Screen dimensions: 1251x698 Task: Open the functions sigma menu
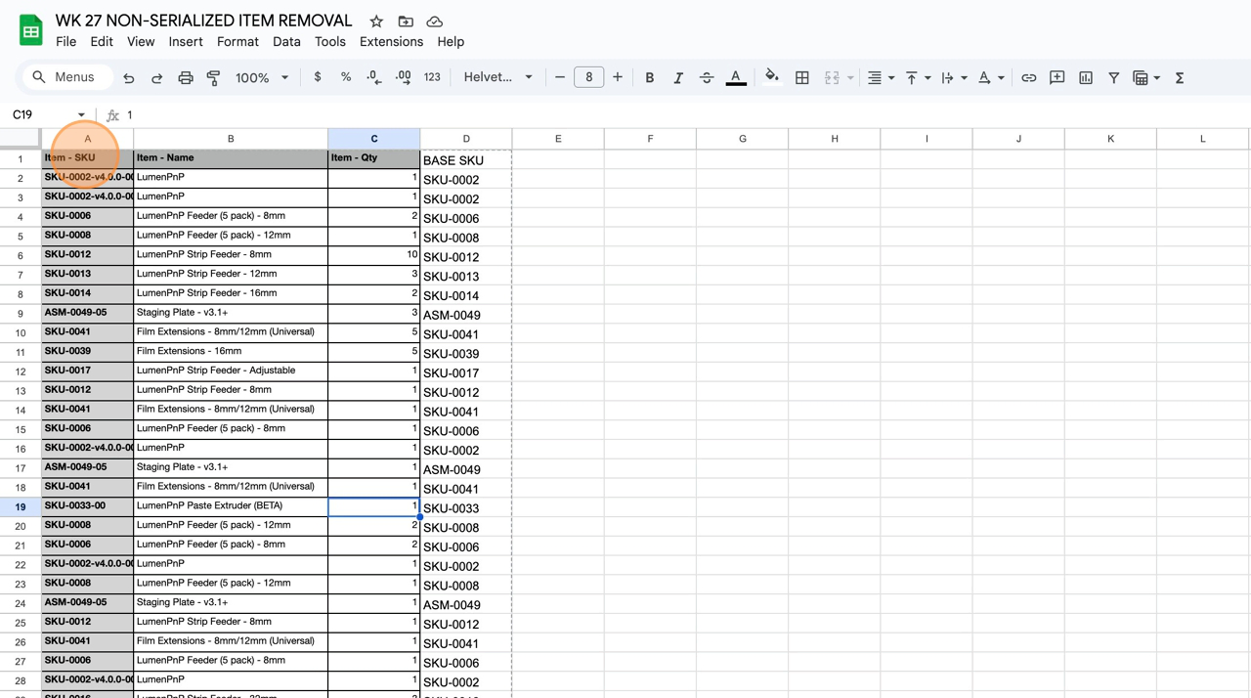click(1180, 77)
